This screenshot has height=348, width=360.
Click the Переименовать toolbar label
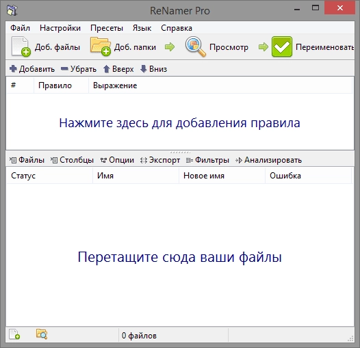(324, 47)
